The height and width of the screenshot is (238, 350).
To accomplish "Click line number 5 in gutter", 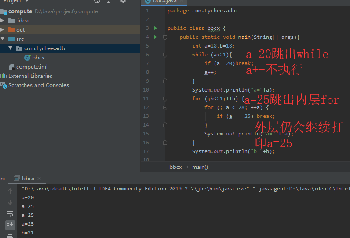I will [147, 46].
